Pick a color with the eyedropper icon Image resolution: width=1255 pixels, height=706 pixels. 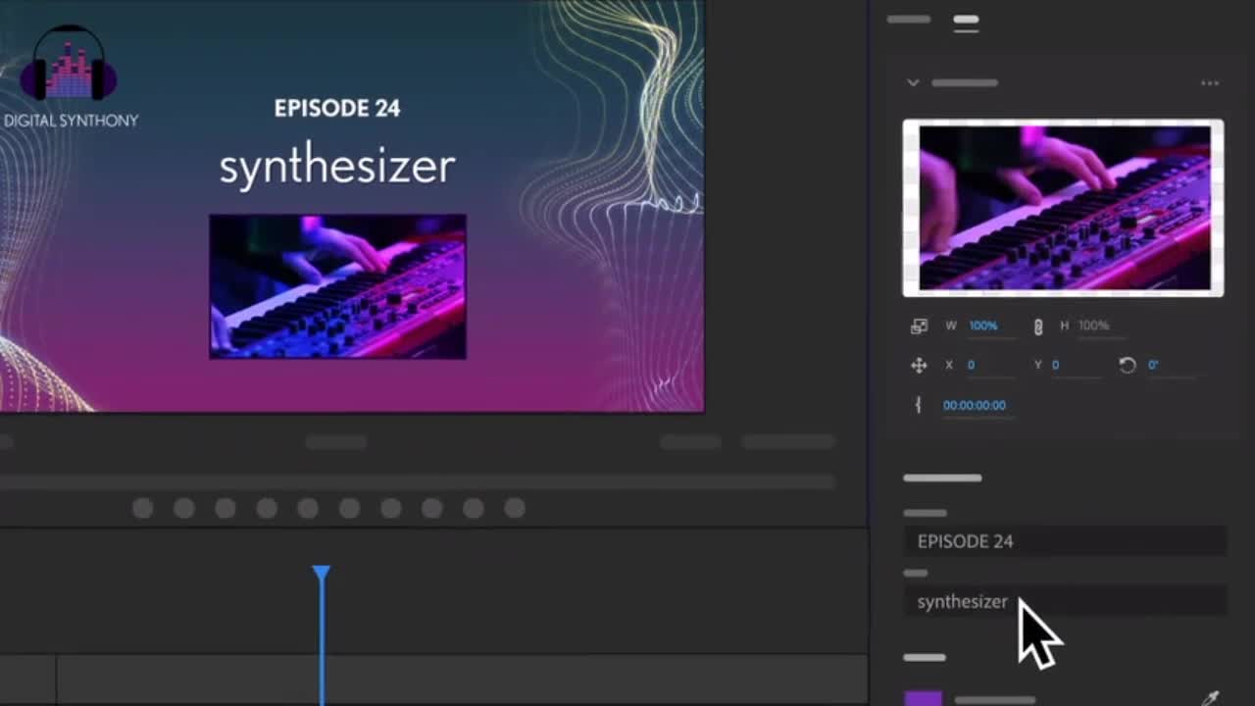coord(1210,697)
